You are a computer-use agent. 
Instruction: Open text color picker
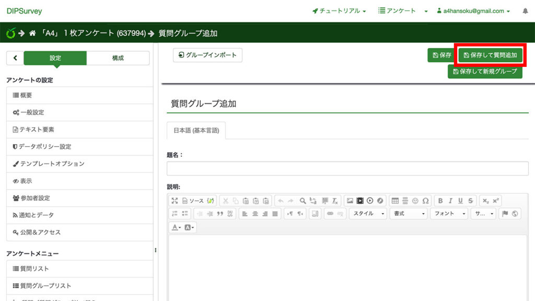click(176, 227)
